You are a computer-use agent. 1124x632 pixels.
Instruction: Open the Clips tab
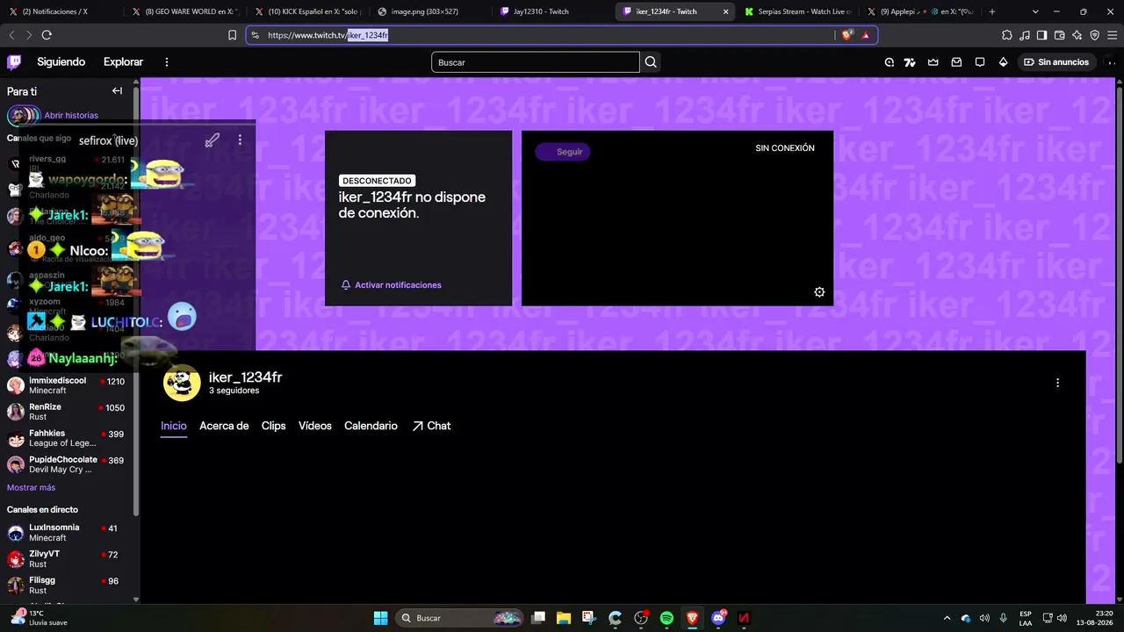[273, 426]
